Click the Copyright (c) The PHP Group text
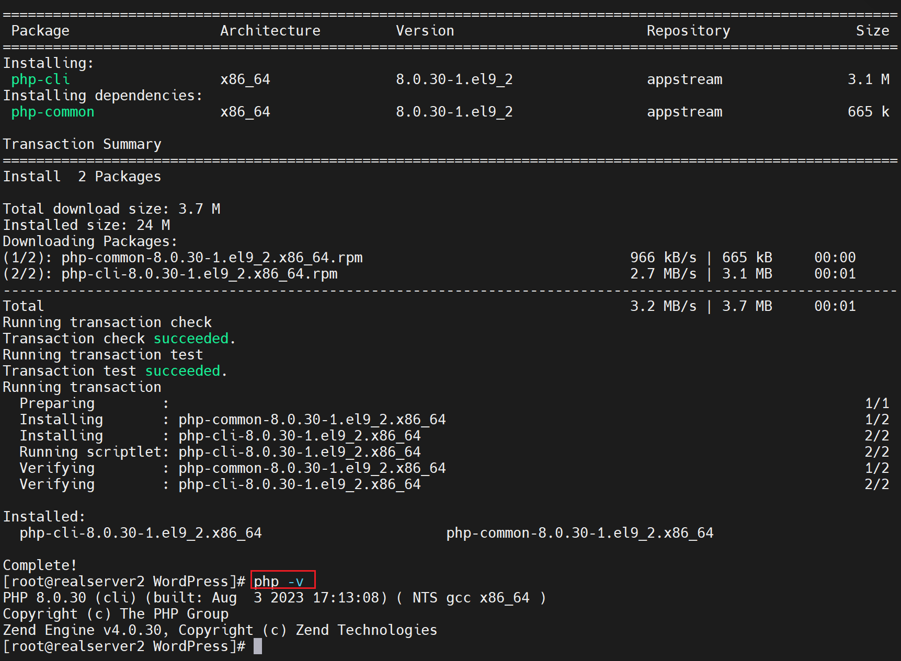Viewport: 901px width, 661px height. 116,614
